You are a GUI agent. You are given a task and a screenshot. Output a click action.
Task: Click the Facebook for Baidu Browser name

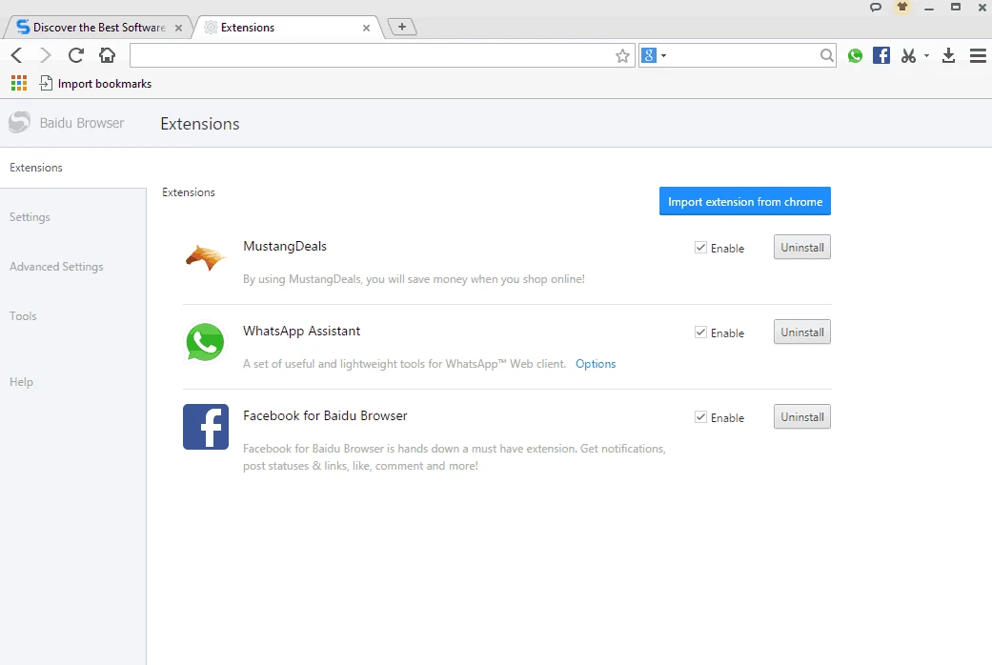pos(325,415)
